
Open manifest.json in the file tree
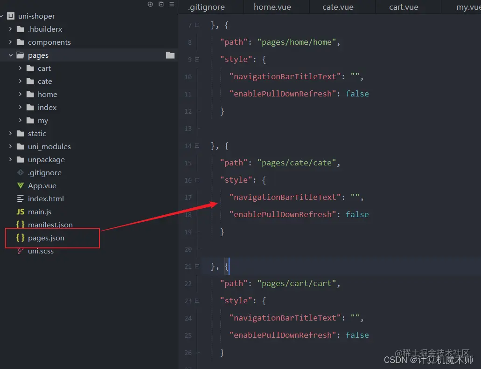50,225
